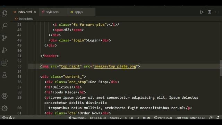Click the Delicious h1 text
The width and height of the screenshot is (222, 125).
pyautogui.click(x=62, y=87)
